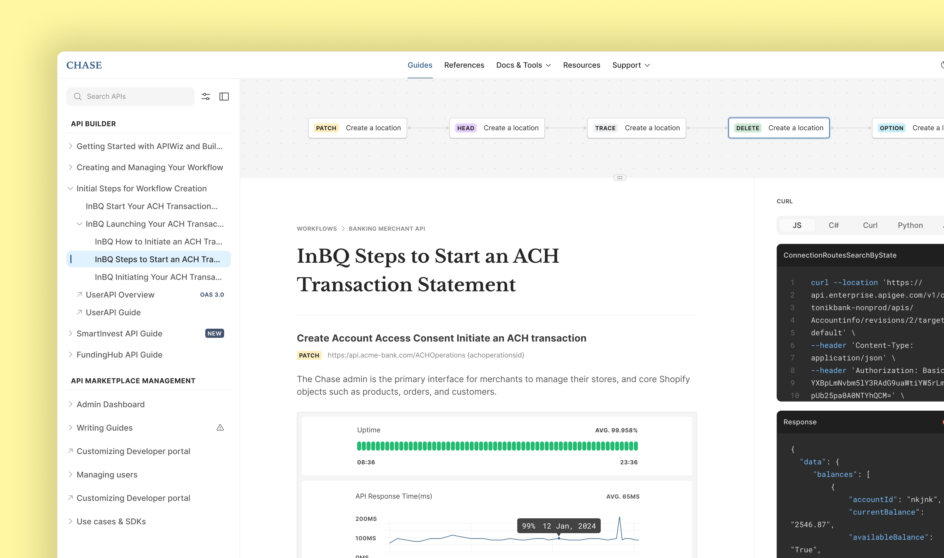The image size is (944, 558).
Task: Grab the drag handle below the workflow canvas
Action: click(x=619, y=177)
